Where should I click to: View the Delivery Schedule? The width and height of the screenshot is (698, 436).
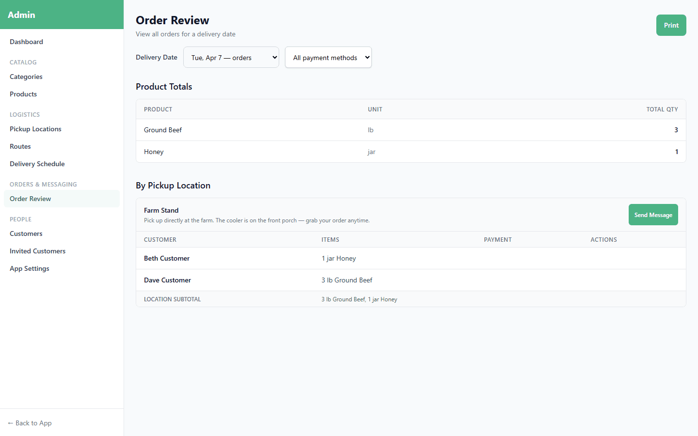(37, 164)
